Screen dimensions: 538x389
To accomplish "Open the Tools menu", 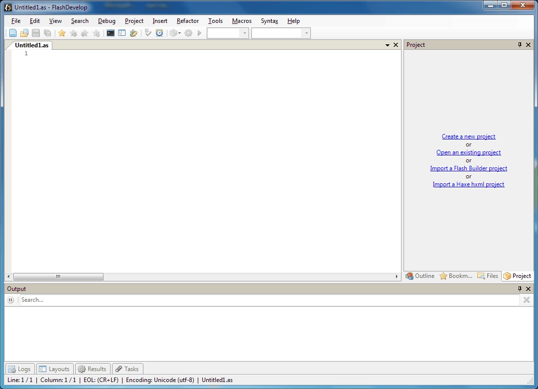I will 215,21.
